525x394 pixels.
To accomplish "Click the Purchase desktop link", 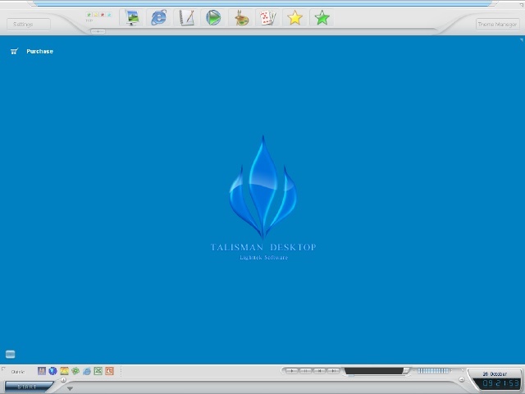I will coord(40,51).
